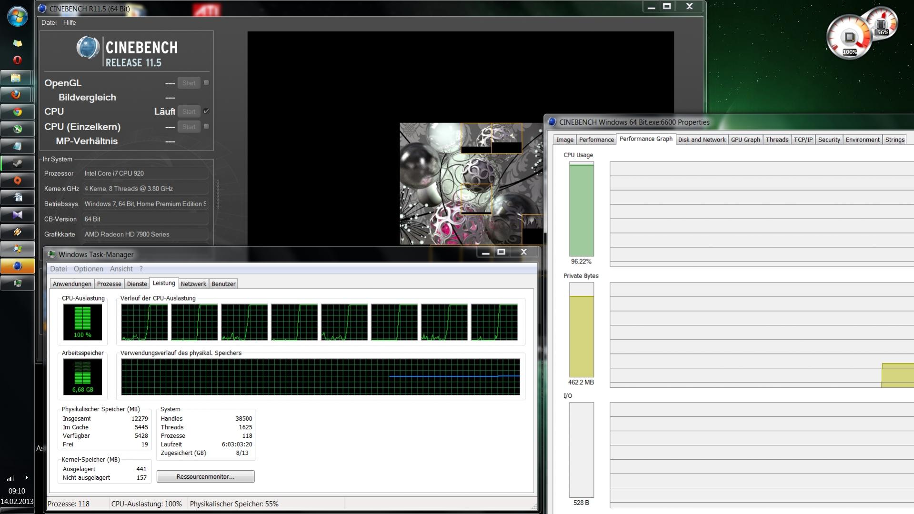
Task: Click the Private Bytes bar at 462.2 MB
Action: click(x=581, y=330)
